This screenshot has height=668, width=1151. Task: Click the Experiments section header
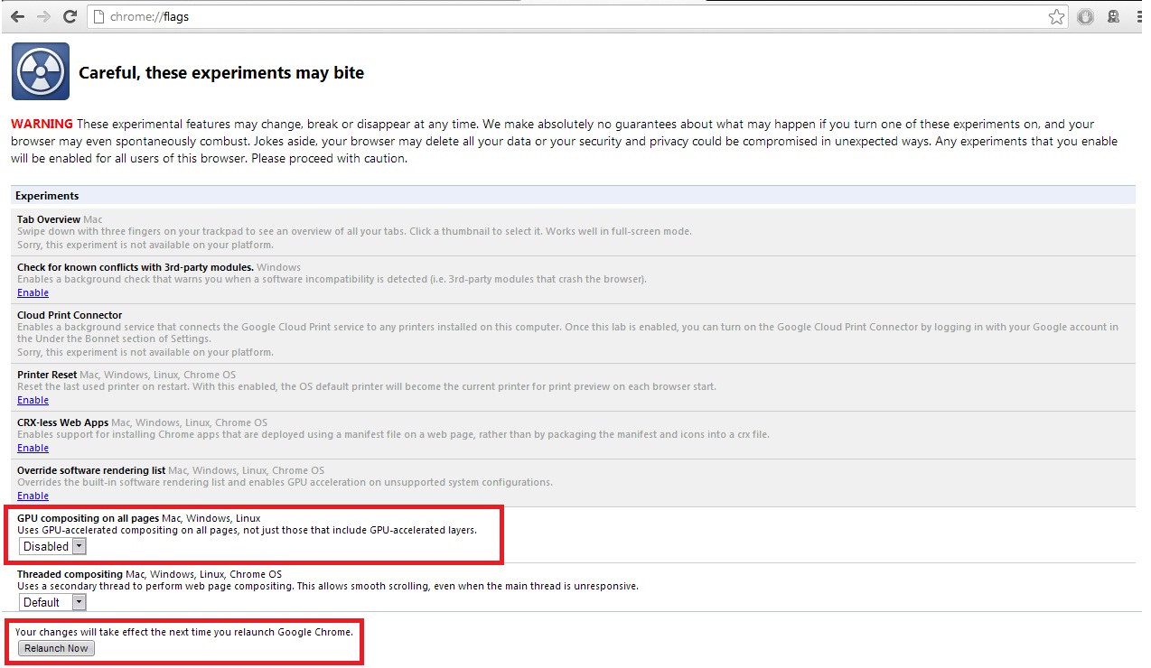47,196
